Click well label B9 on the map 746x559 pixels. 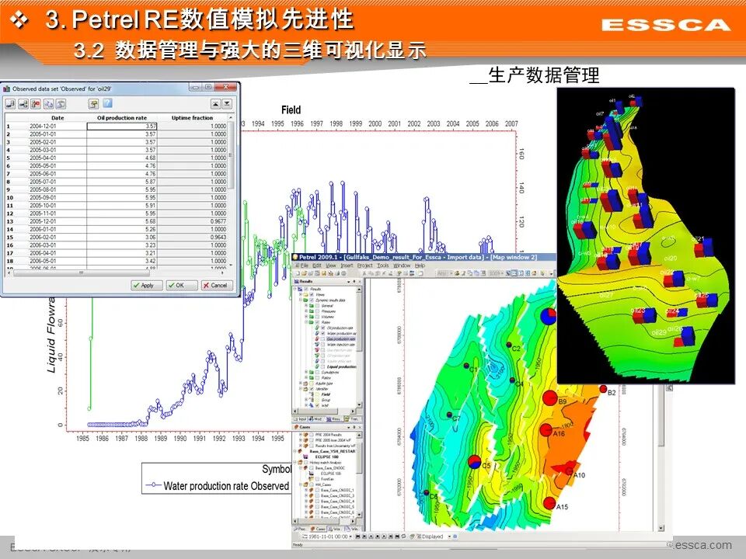pos(563,401)
